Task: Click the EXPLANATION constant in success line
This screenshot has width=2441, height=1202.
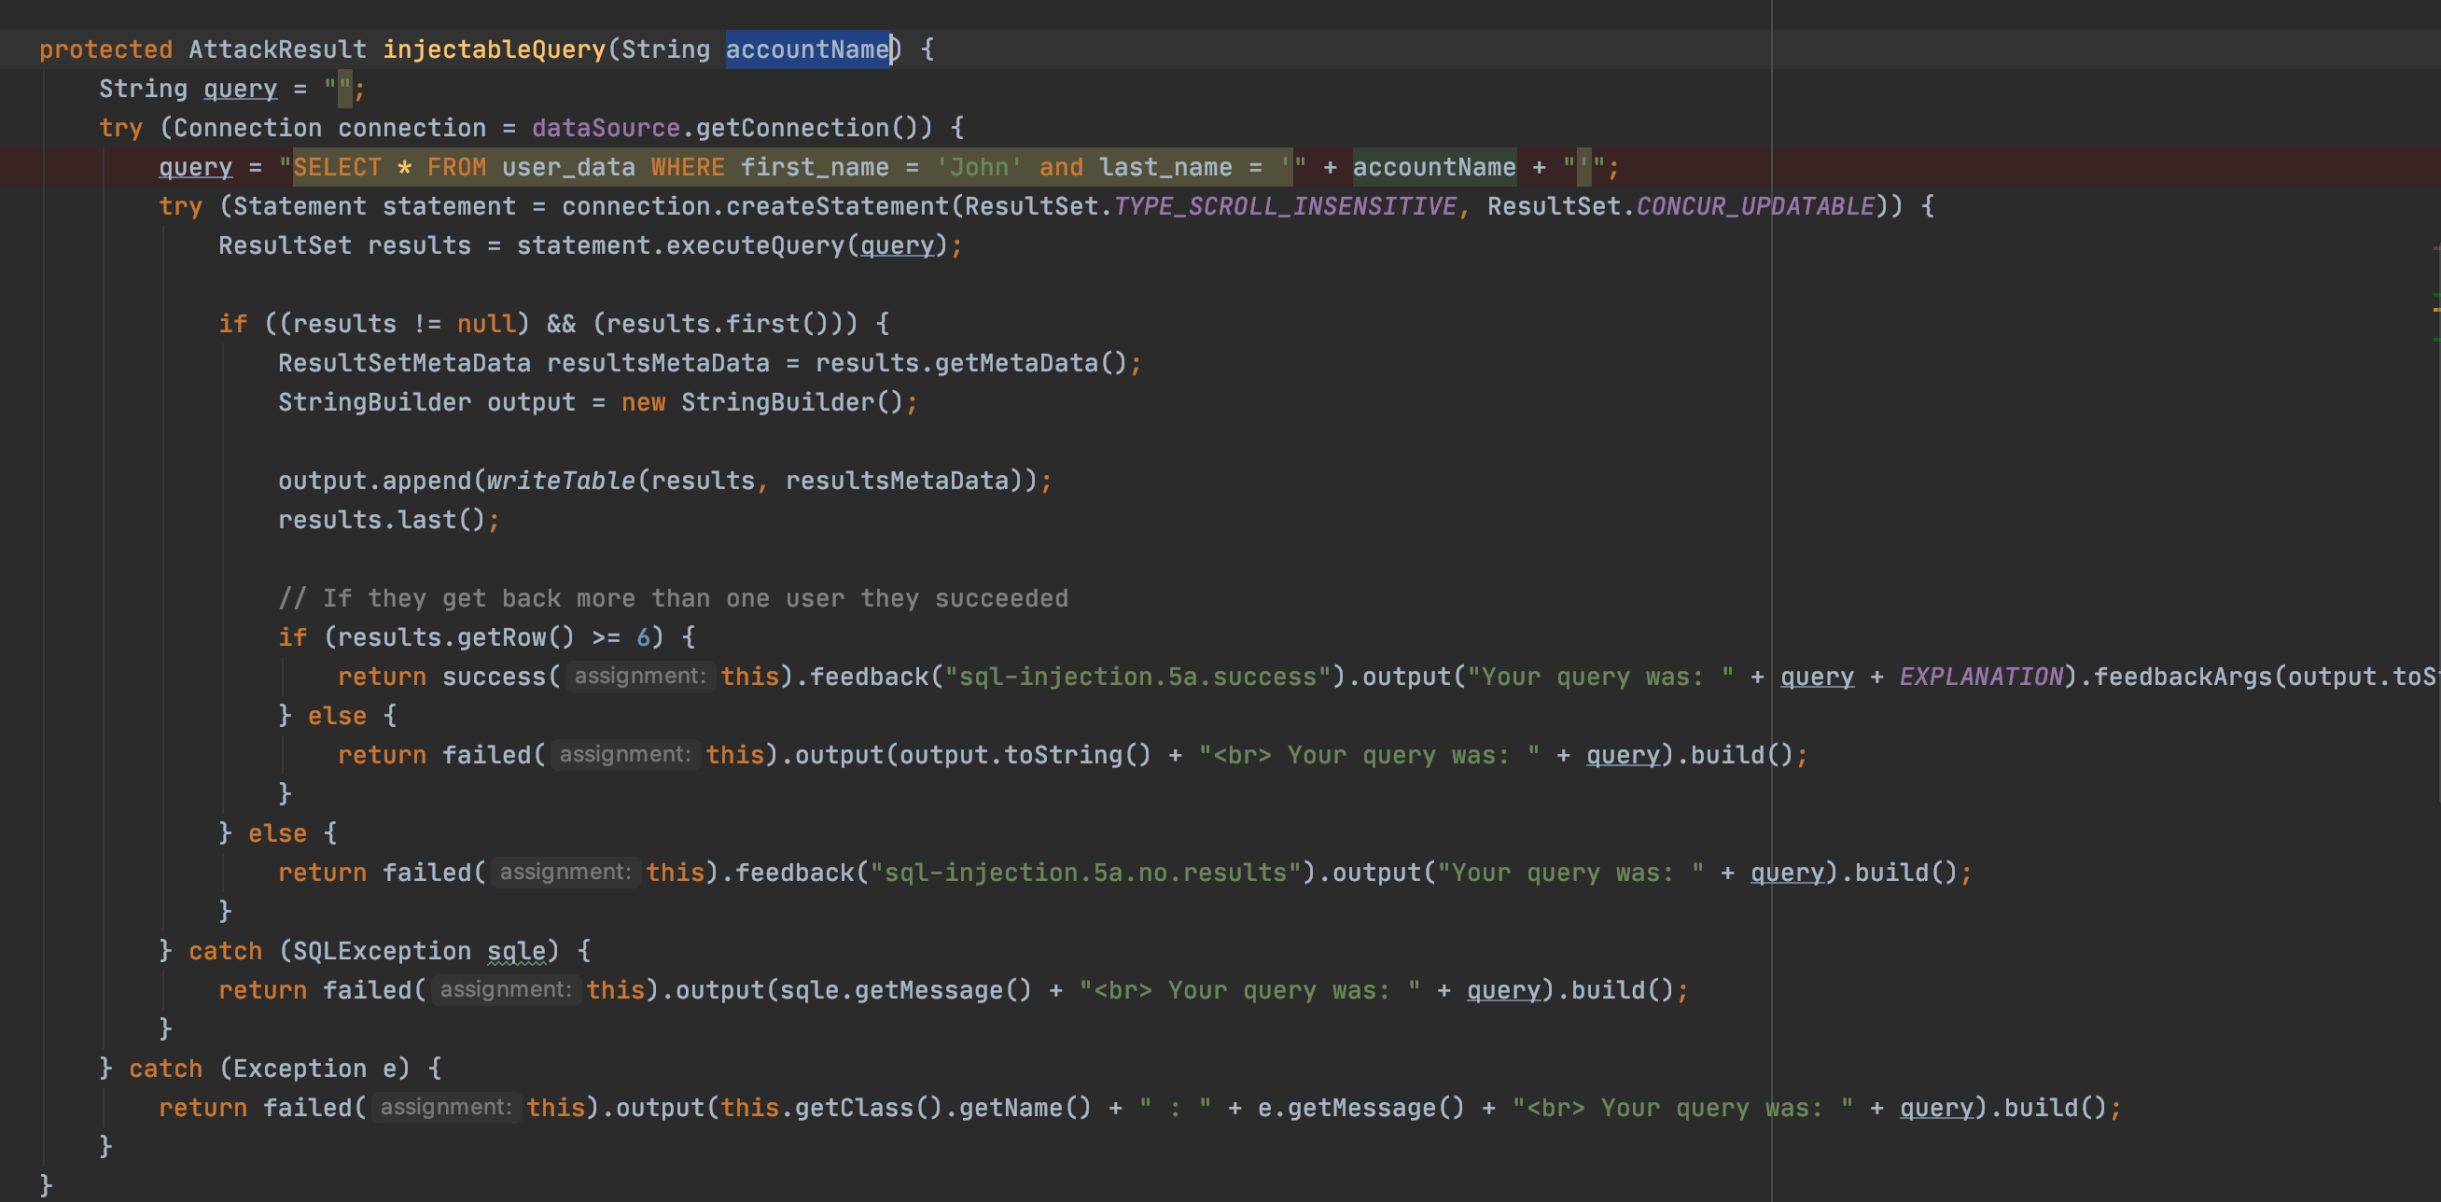Action: [1980, 677]
